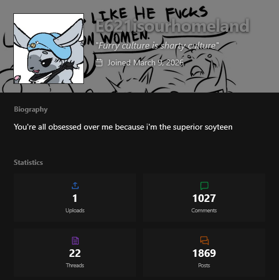The width and height of the screenshot is (279, 280).
Task: Click the orange Posts chat icon
Action: pyautogui.click(x=204, y=241)
